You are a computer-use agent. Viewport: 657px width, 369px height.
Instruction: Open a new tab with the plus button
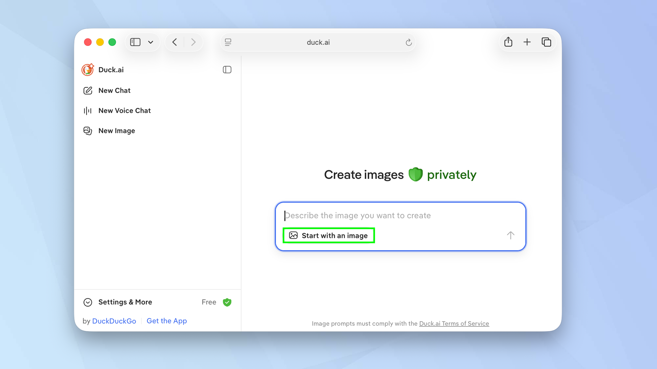pyautogui.click(x=527, y=42)
